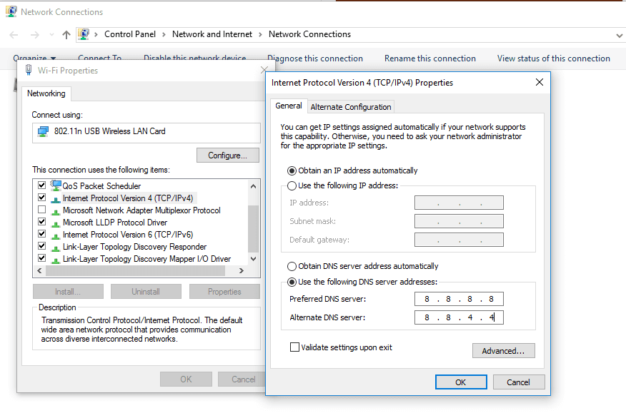Click inside the Preferred DNS server field
Viewport: 626px width, 418px height.
pos(459,299)
